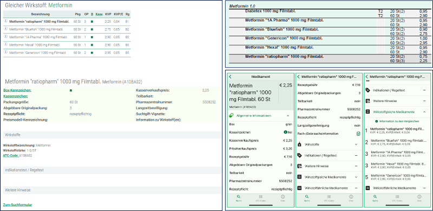The image size is (433, 211).
Task: Tap the back arrow on the Medikament phone screen
Action: click(x=231, y=77)
